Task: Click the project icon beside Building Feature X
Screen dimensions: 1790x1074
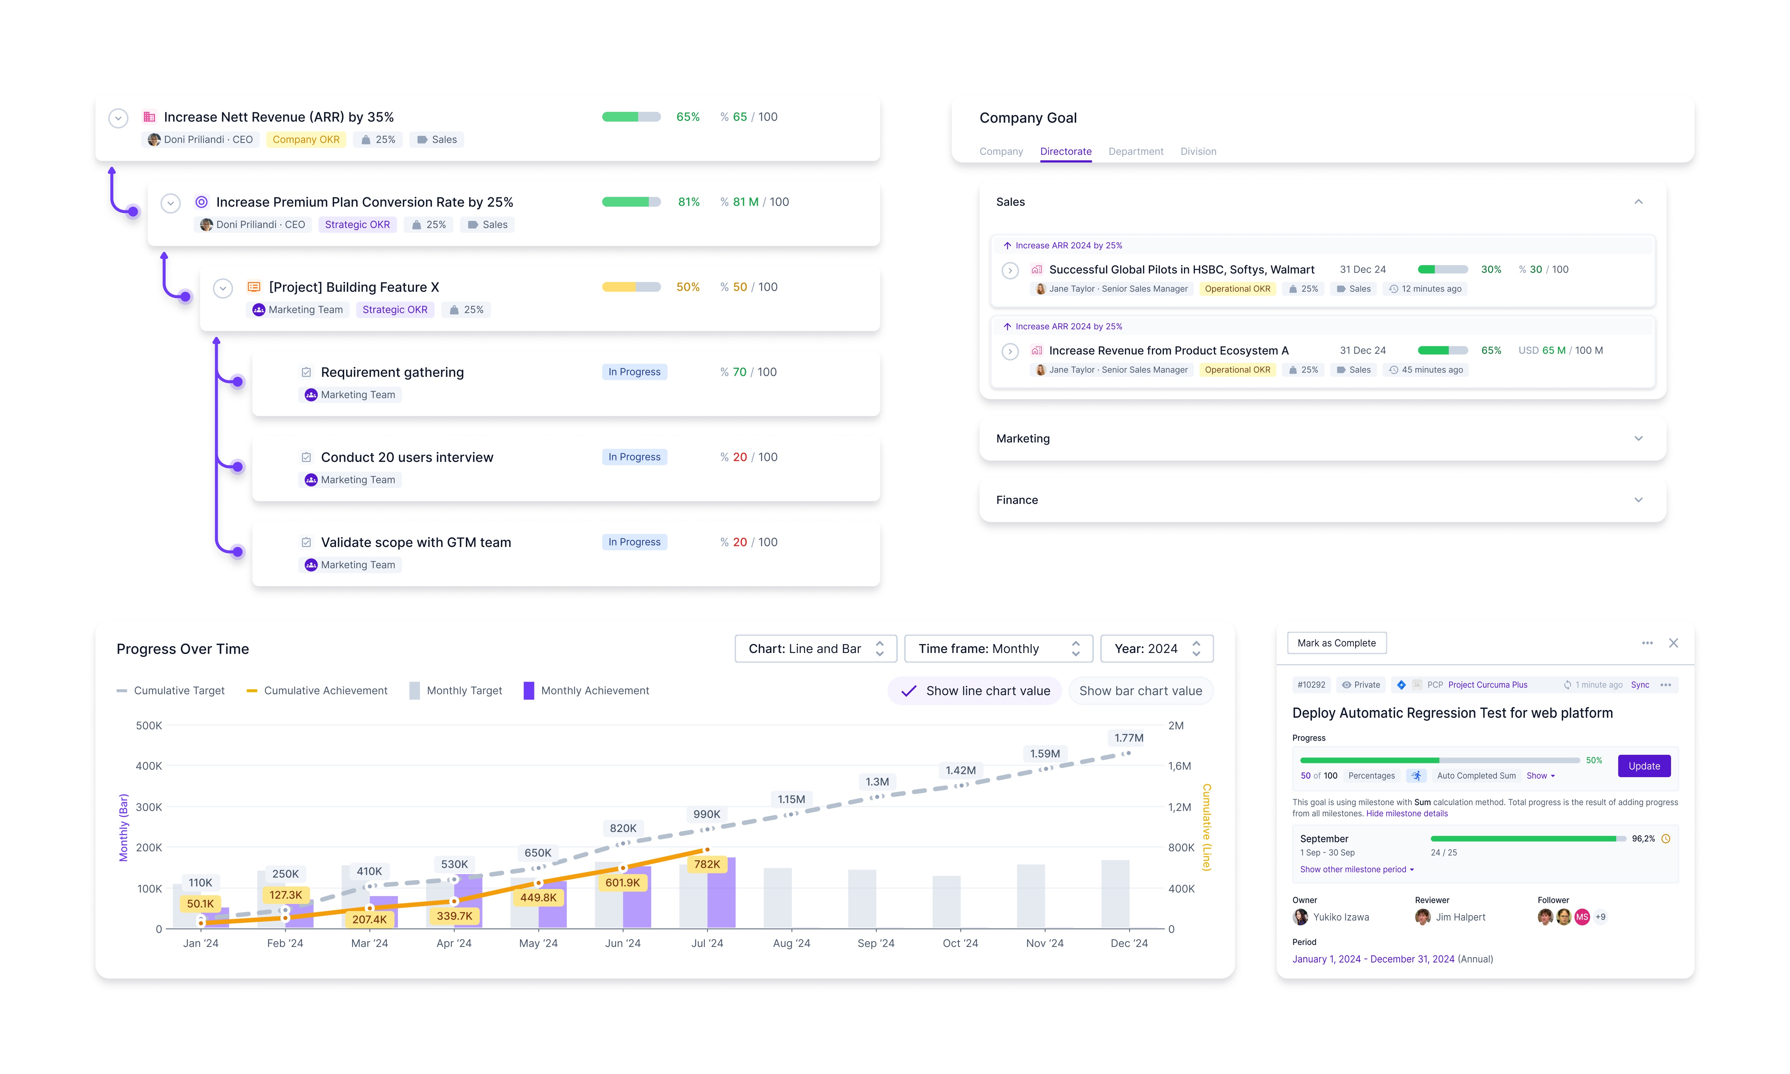Action: click(254, 287)
